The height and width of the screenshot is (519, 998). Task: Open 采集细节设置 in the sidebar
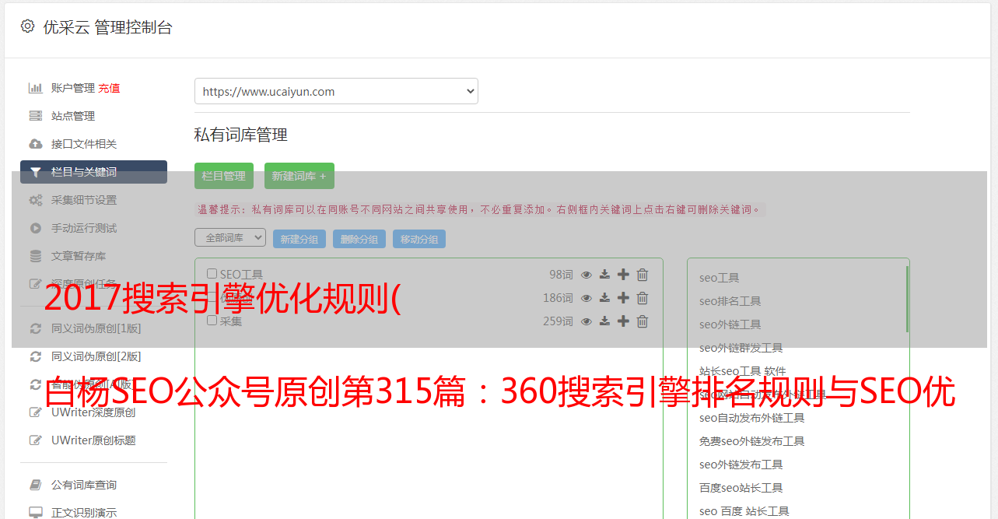(84, 200)
